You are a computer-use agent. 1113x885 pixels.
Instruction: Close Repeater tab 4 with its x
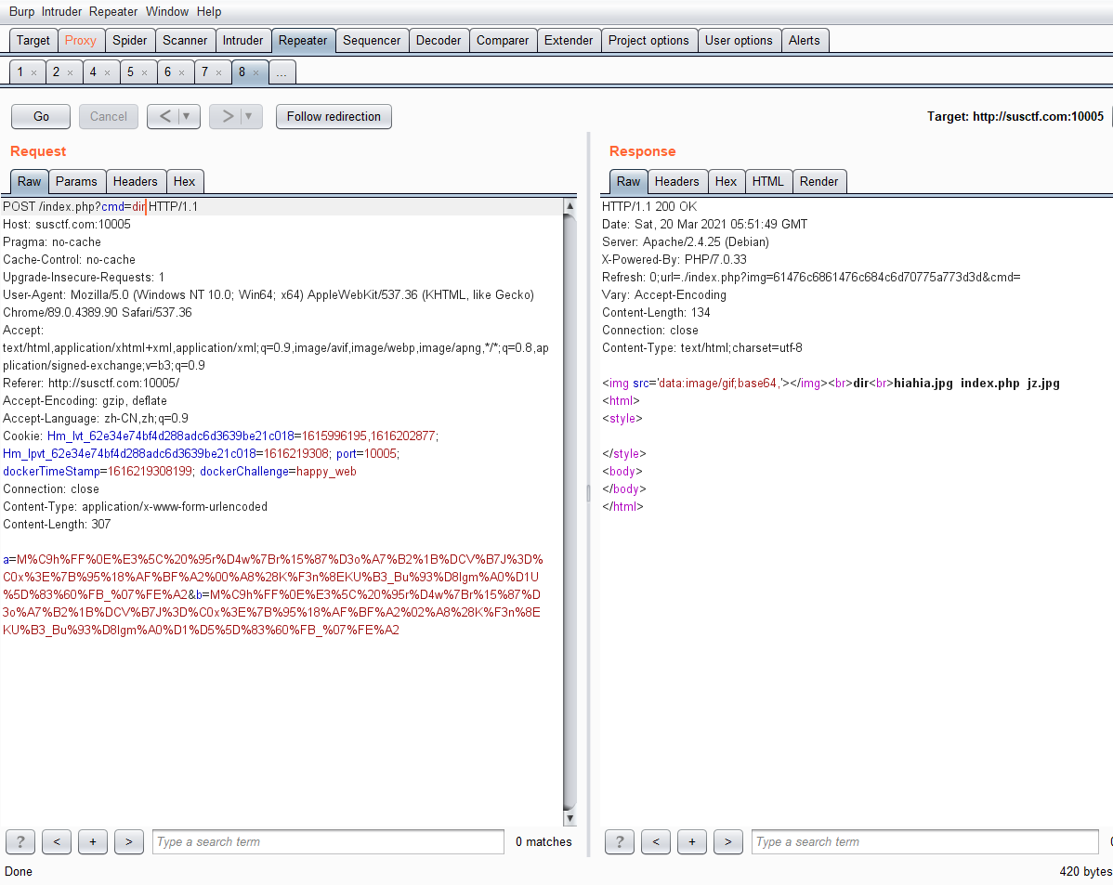[x=107, y=72]
